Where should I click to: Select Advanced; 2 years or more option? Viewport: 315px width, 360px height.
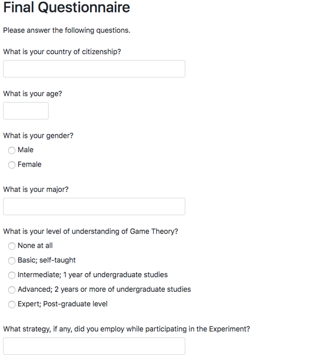(12, 290)
